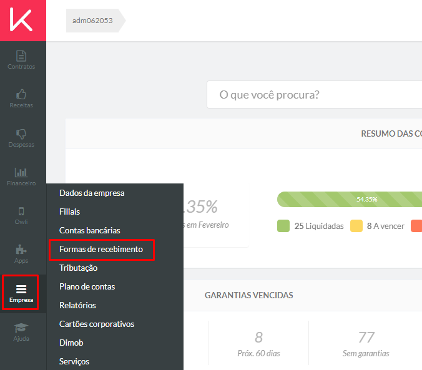Screen dimensions: 422x370
Task: Click the GARANTIAS VENCIDAS heading
Action: (249, 295)
